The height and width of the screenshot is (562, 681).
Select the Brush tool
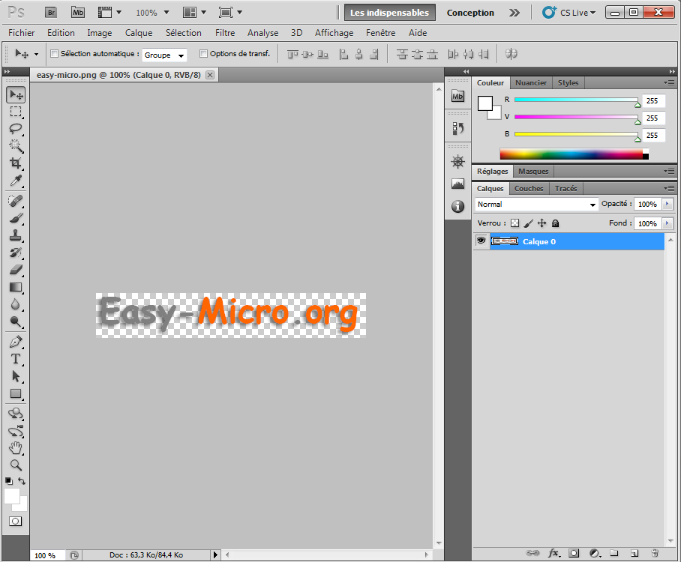[16, 218]
